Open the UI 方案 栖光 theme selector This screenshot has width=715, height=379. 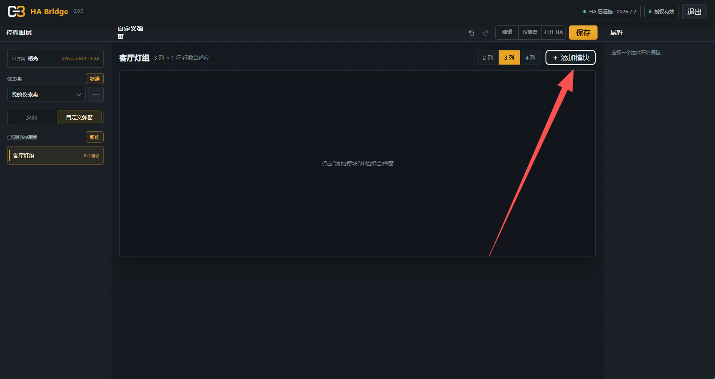(x=55, y=58)
